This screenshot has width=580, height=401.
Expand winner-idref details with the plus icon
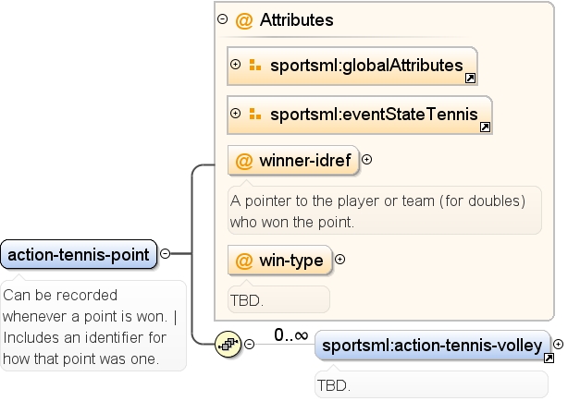pos(366,160)
